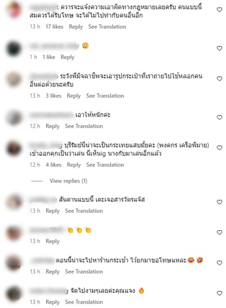See Translation on laughing emojis comment
This screenshot has width=226, height=308.
coord(84,272)
